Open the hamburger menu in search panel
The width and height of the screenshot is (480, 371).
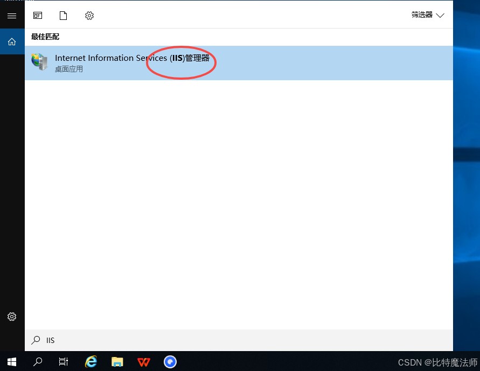point(12,16)
